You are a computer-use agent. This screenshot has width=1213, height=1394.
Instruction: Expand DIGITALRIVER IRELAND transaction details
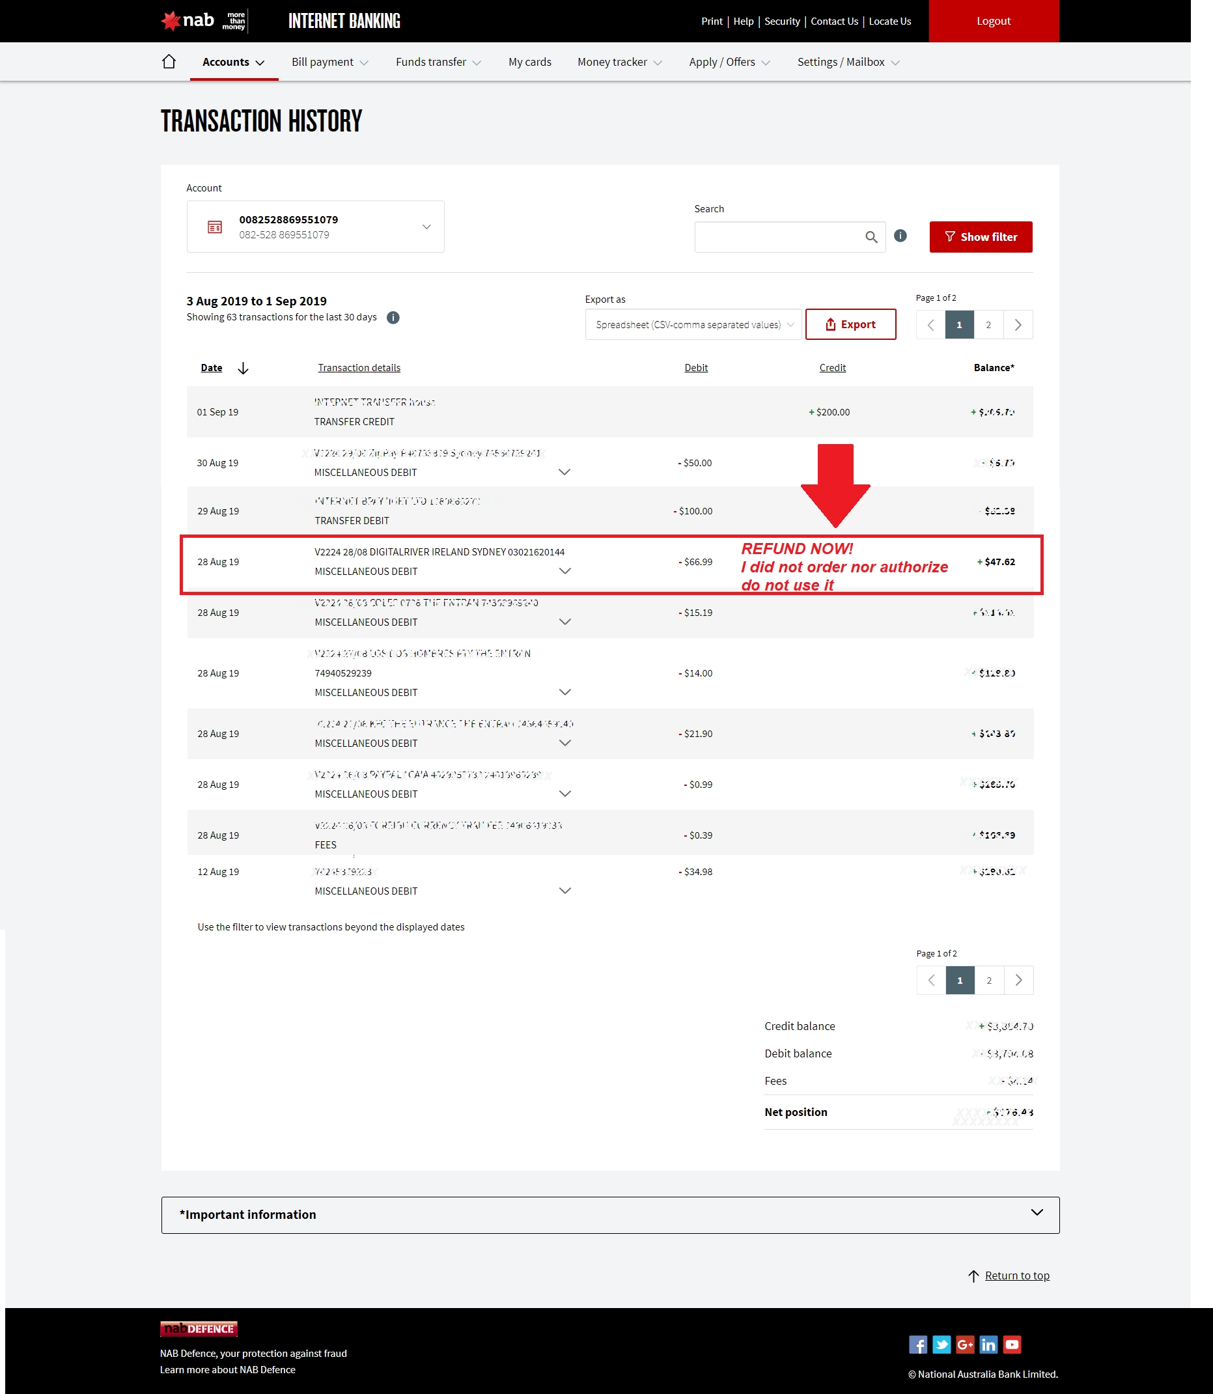click(565, 572)
